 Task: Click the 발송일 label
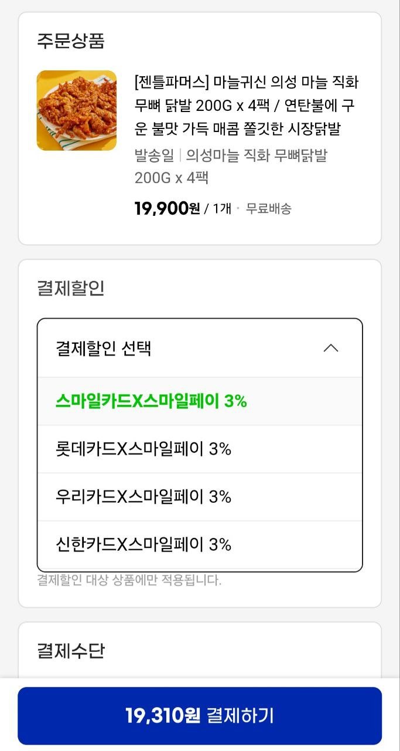pyautogui.click(x=154, y=155)
